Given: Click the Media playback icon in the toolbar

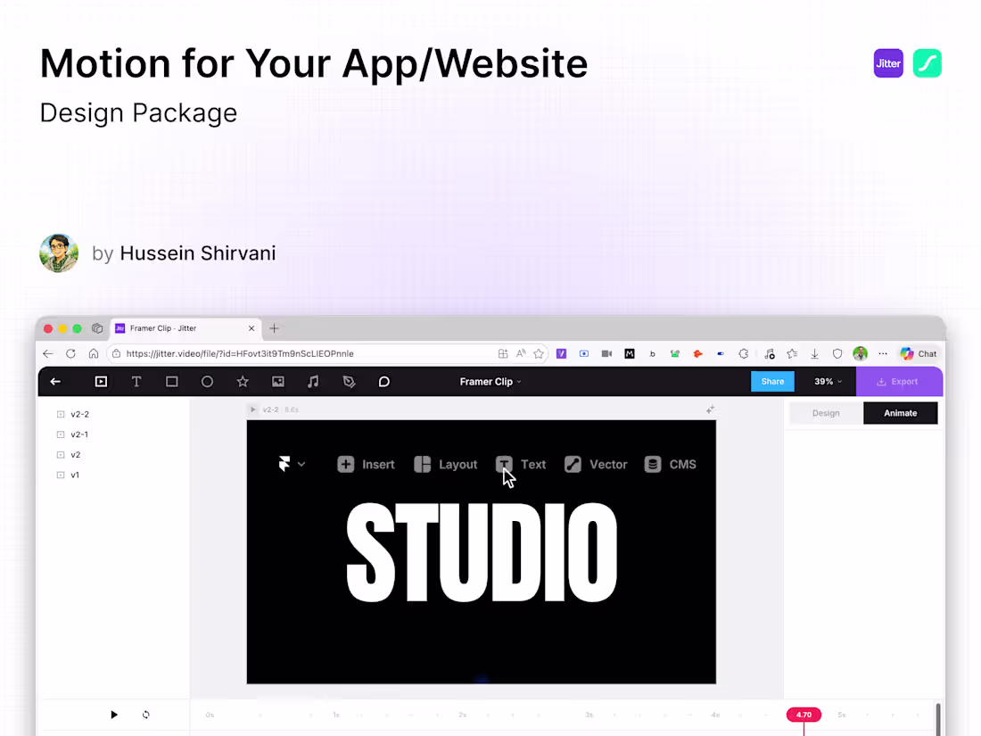Looking at the screenshot, I should tap(101, 381).
